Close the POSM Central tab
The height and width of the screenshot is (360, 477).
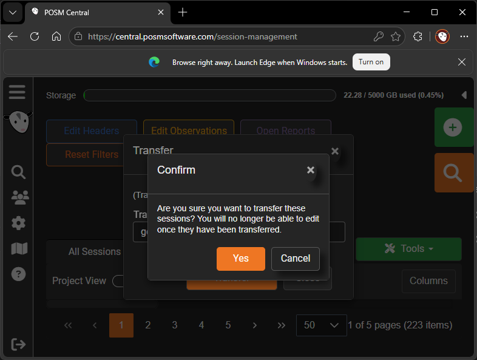161,12
